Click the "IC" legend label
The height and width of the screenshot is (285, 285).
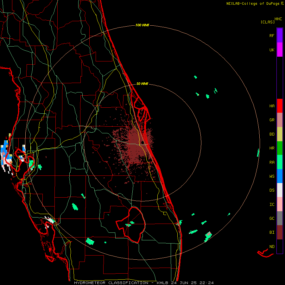click(272, 204)
